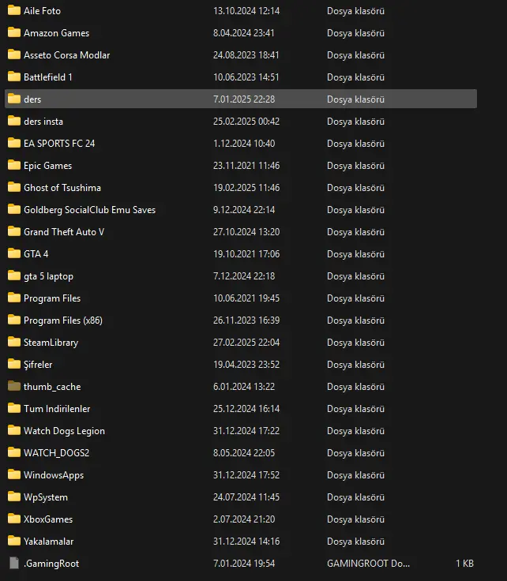Click the WpSystem folder icon

14,497
